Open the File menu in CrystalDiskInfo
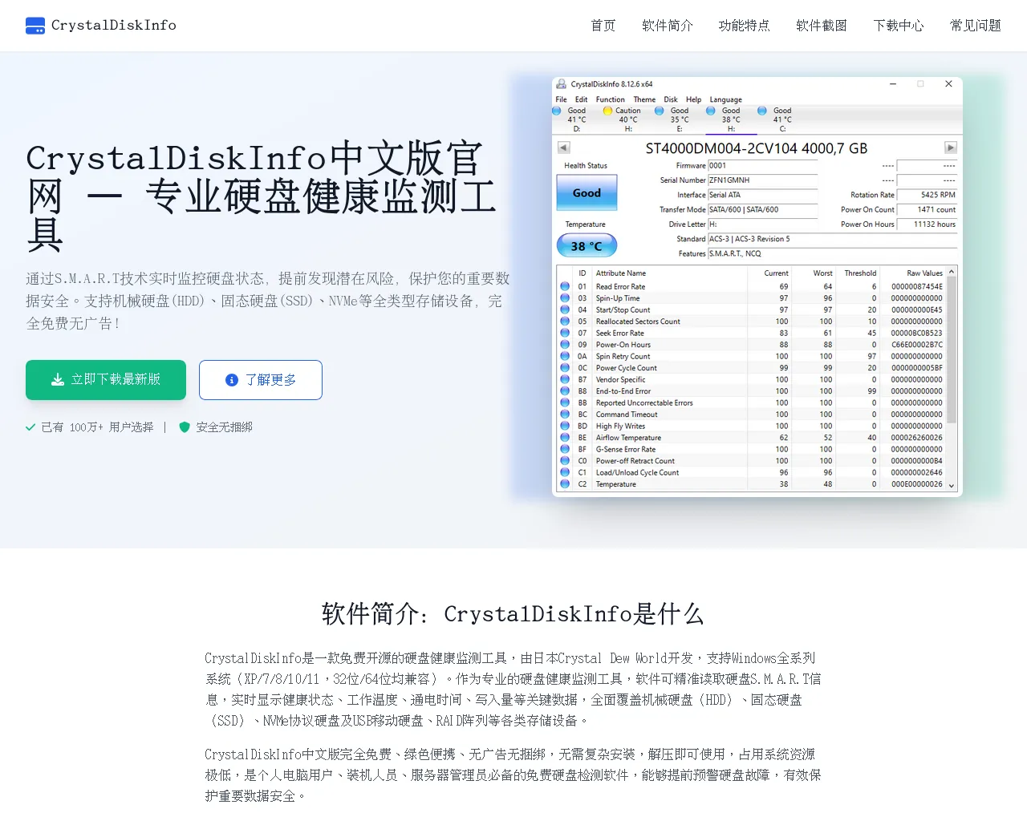 point(562,99)
